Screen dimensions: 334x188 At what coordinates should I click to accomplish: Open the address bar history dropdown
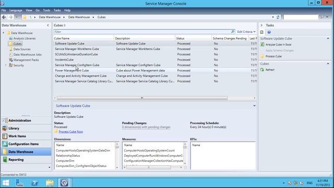click(273, 17)
